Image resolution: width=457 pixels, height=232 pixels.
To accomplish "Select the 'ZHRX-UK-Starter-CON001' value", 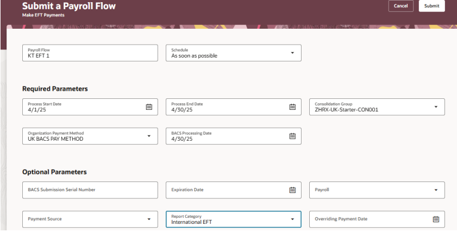I will [x=347, y=110].
